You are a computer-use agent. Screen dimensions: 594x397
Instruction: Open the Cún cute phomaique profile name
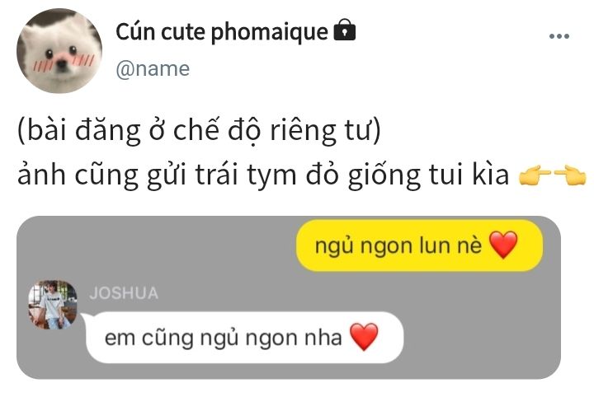[222, 31]
